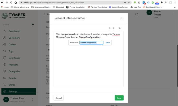Toggle bold formatting in the editor toolbar
178x106 pixels.
pyautogui.click(x=109, y=29)
